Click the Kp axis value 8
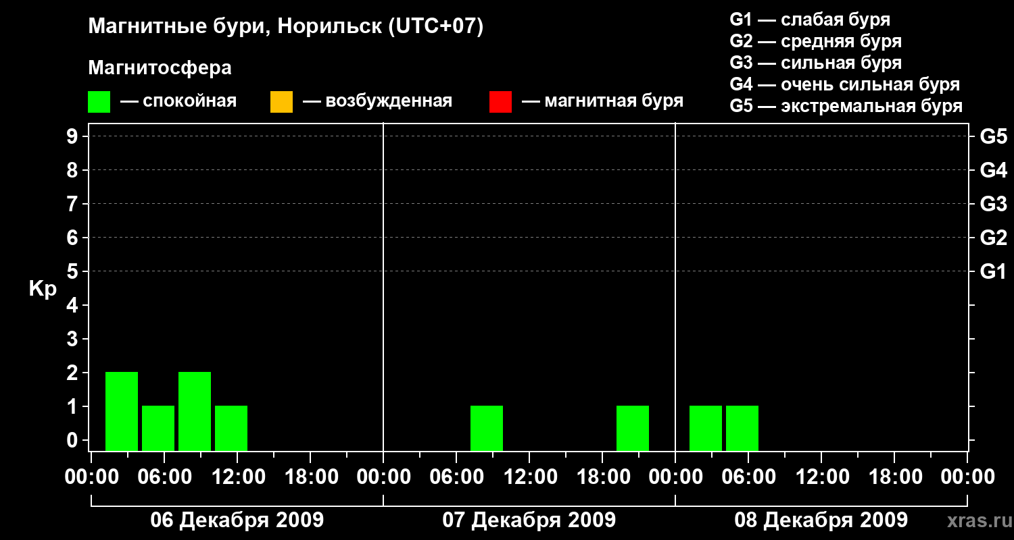This screenshot has height=540, width=1014. click(x=74, y=170)
